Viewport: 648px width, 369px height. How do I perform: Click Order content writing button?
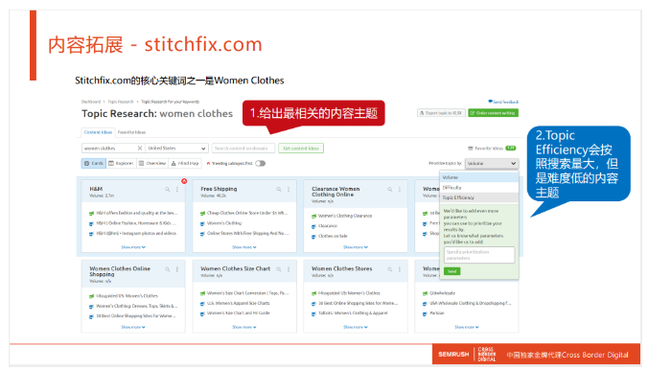[x=493, y=113]
